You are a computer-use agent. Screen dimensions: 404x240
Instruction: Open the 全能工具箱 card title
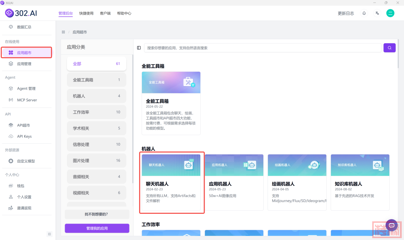(x=157, y=101)
